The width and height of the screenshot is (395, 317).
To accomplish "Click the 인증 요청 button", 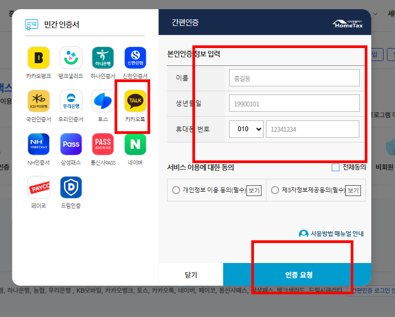I will click(297, 274).
